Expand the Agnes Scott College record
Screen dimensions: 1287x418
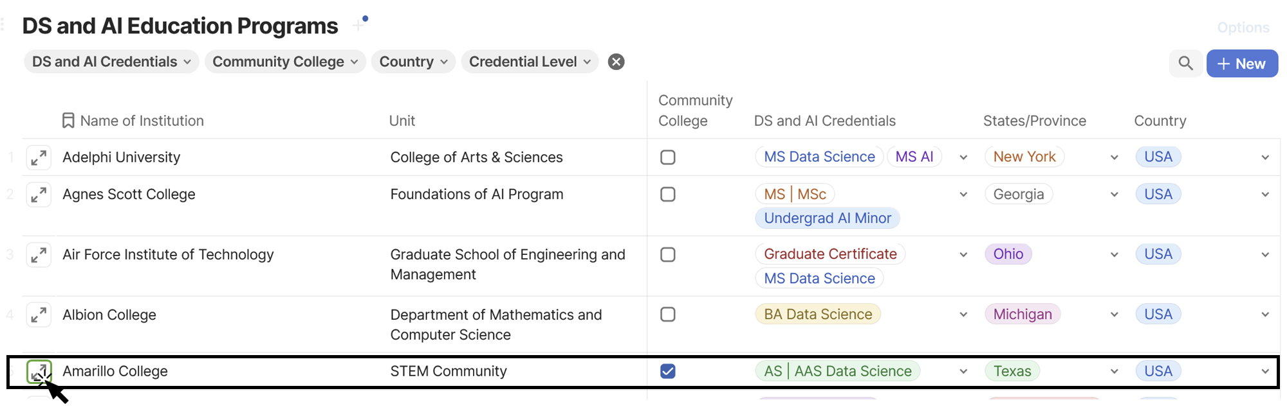[39, 195]
